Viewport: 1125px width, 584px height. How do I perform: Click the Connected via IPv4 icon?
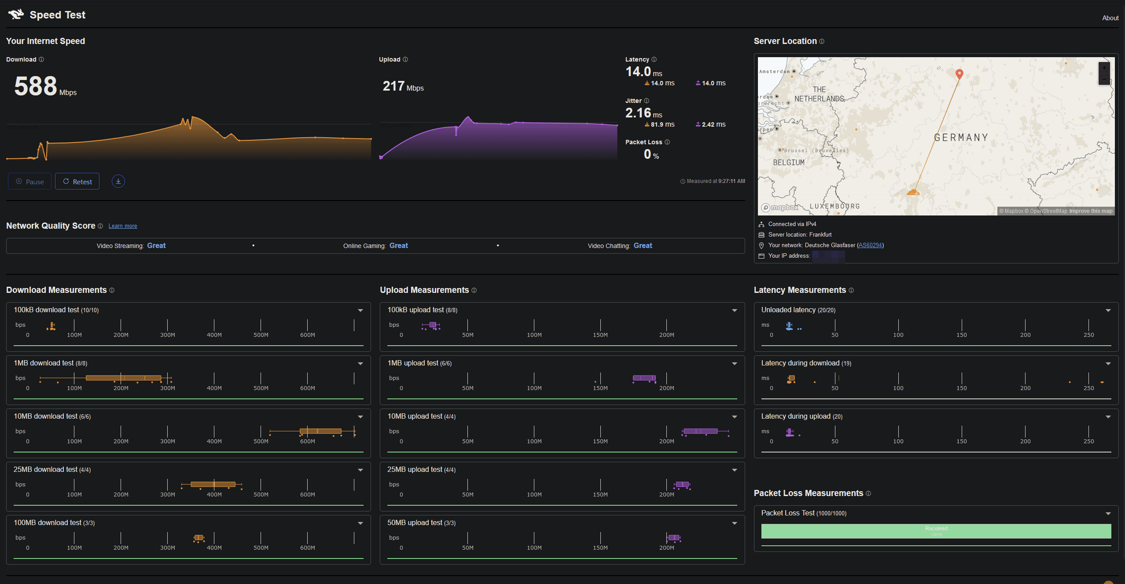click(761, 224)
